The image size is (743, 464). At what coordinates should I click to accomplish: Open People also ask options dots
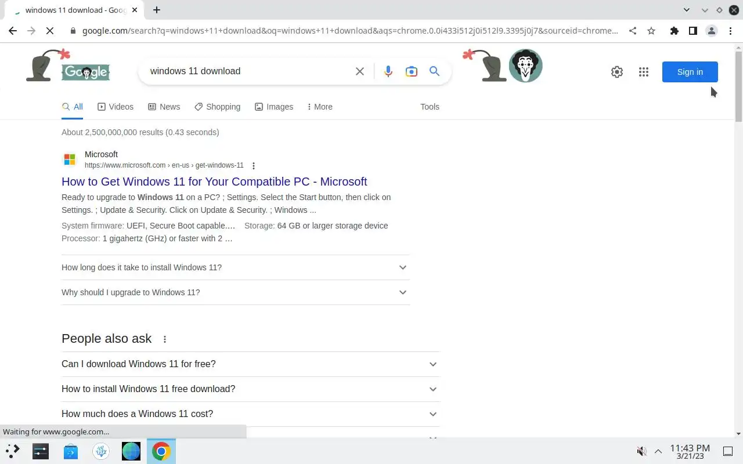click(165, 339)
